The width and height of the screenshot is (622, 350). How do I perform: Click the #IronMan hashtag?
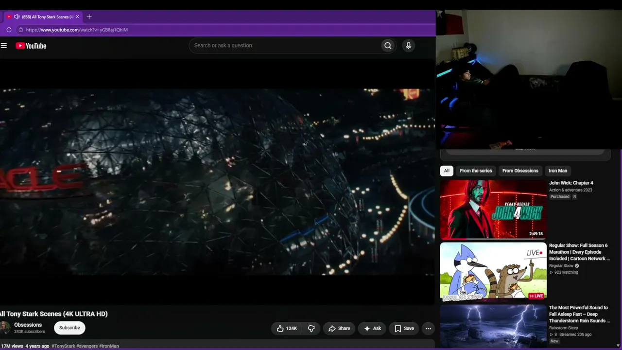pos(109,346)
